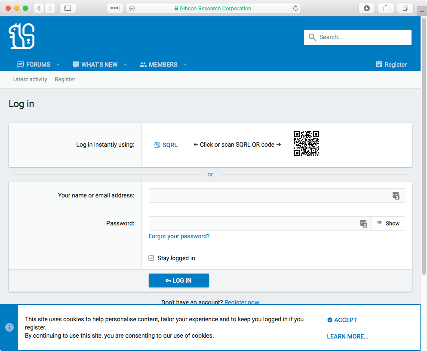The height and width of the screenshot is (351, 427).
Task: Click the Gibson Research Corporation address bar
Action: click(213, 8)
